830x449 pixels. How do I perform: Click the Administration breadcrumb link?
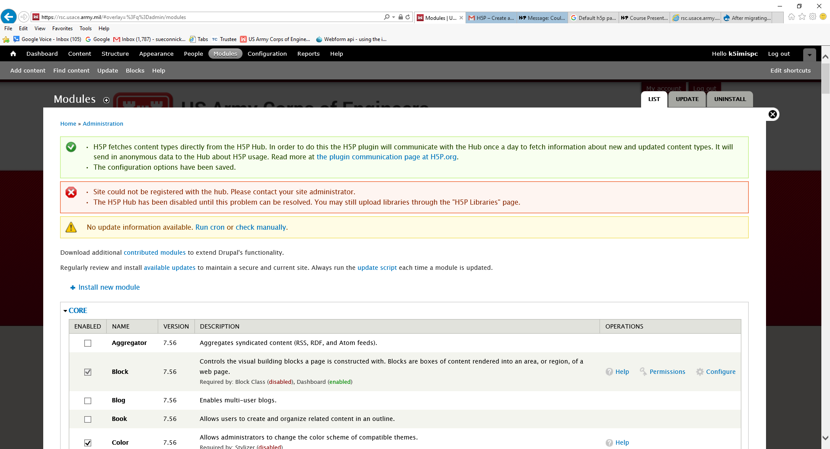pyautogui.click(x=103, y=124)
